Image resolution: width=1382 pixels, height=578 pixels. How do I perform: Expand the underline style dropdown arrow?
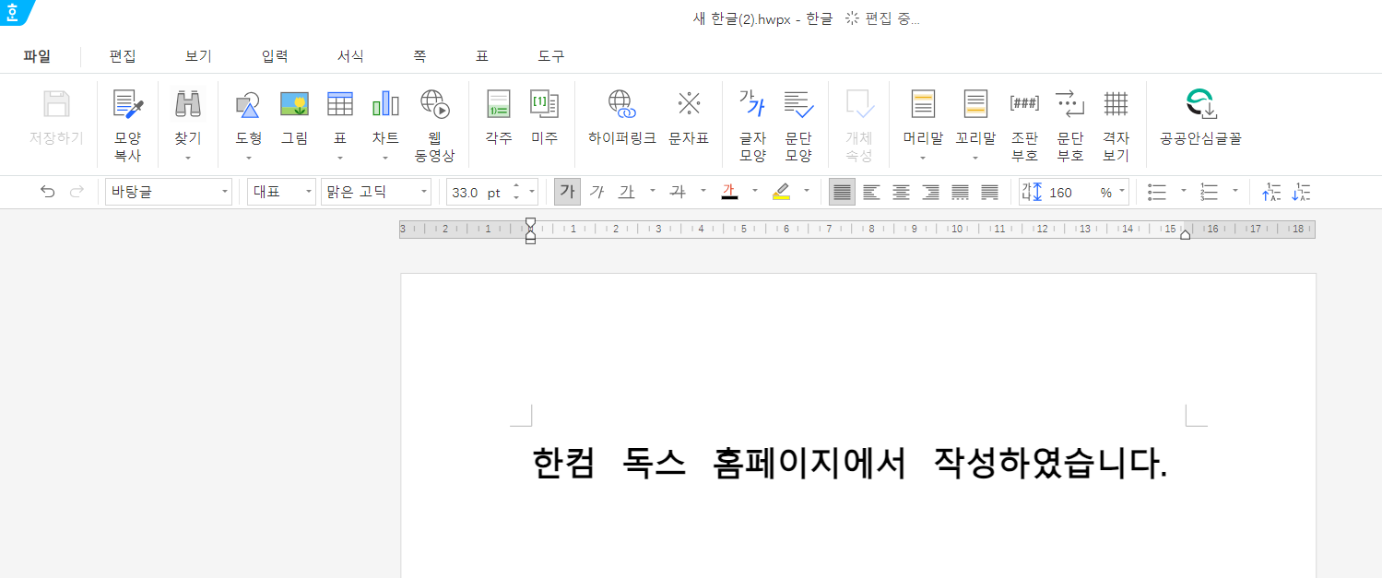tap(653, 192)
